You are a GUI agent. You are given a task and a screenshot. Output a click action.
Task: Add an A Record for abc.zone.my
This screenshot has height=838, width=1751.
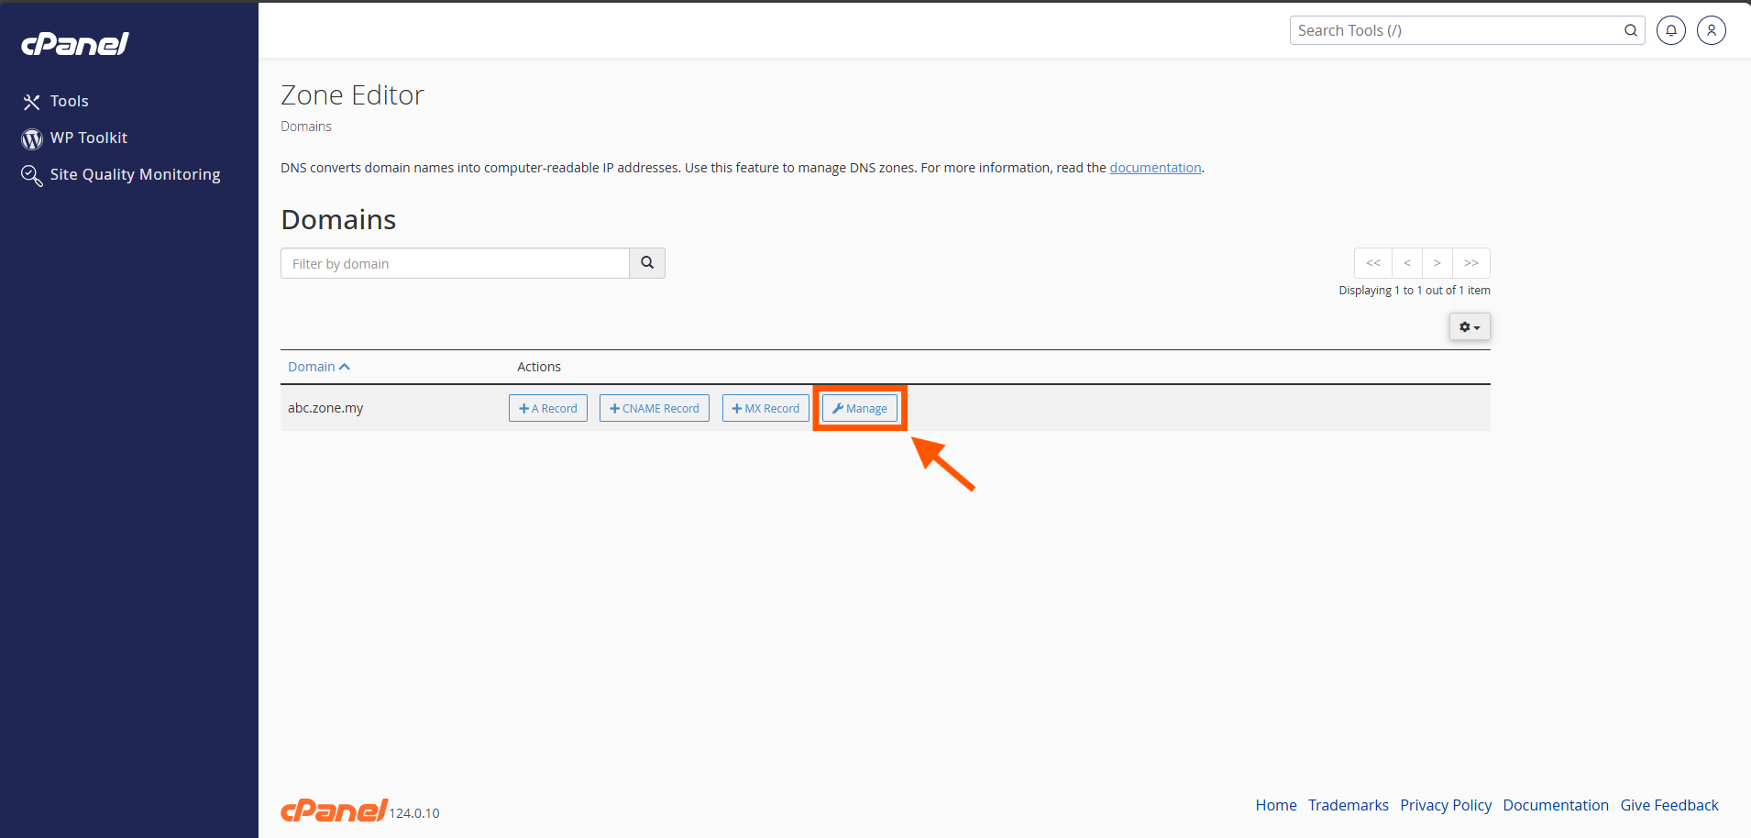pos(548,408)
